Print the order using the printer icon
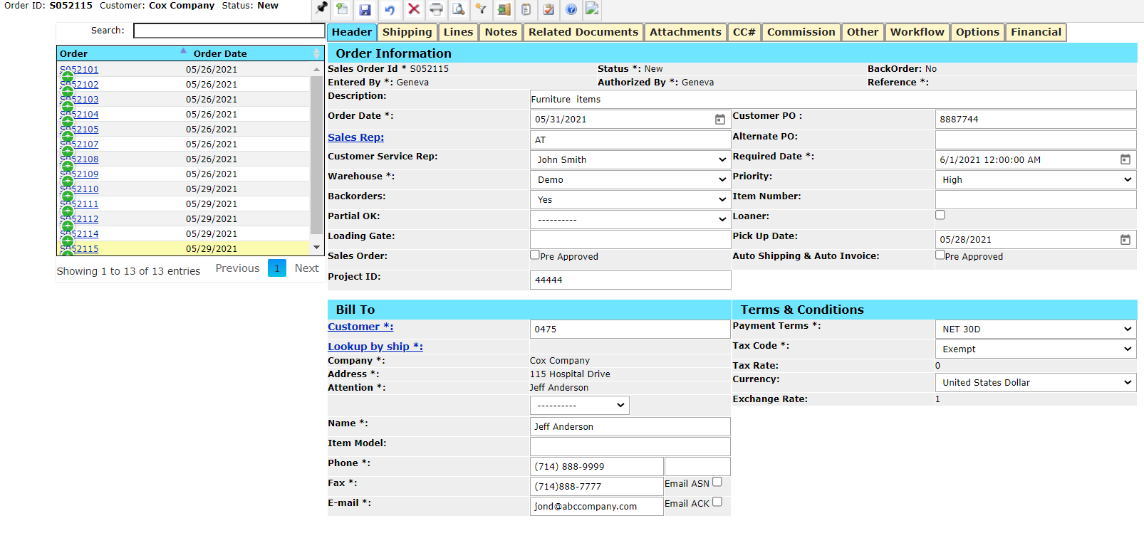Viewport: 1144px width, 543px height. [436, 9]
